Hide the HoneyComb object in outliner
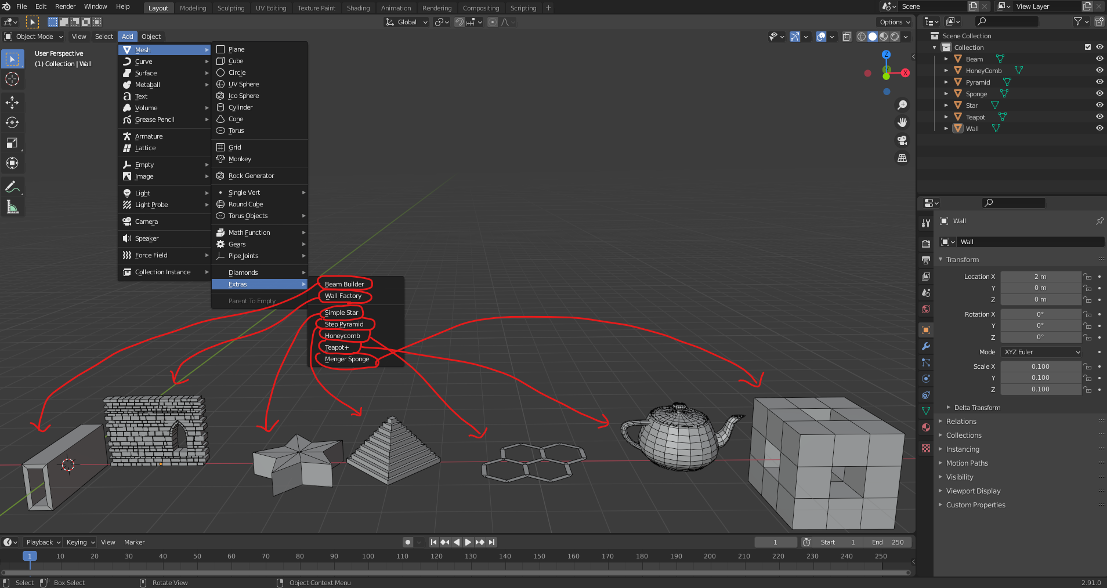Image resolution: width=1107 pixels, height=588 pixels. [x=1099, y=70]
